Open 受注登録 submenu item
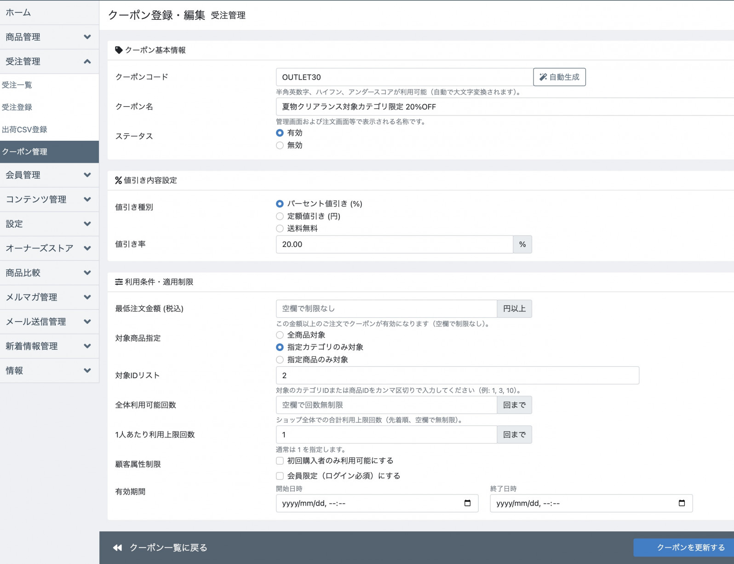The image size is (734, 564). (x=49, y=107)
